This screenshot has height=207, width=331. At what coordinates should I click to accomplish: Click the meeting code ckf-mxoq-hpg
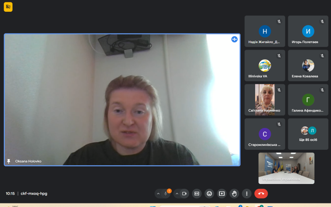tap(34, 194)
